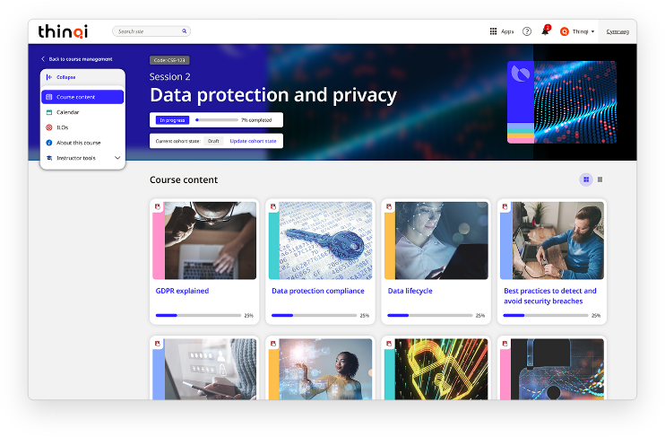Click the Calendar icon in sidebar
The image size is (665, 437).
48,112
